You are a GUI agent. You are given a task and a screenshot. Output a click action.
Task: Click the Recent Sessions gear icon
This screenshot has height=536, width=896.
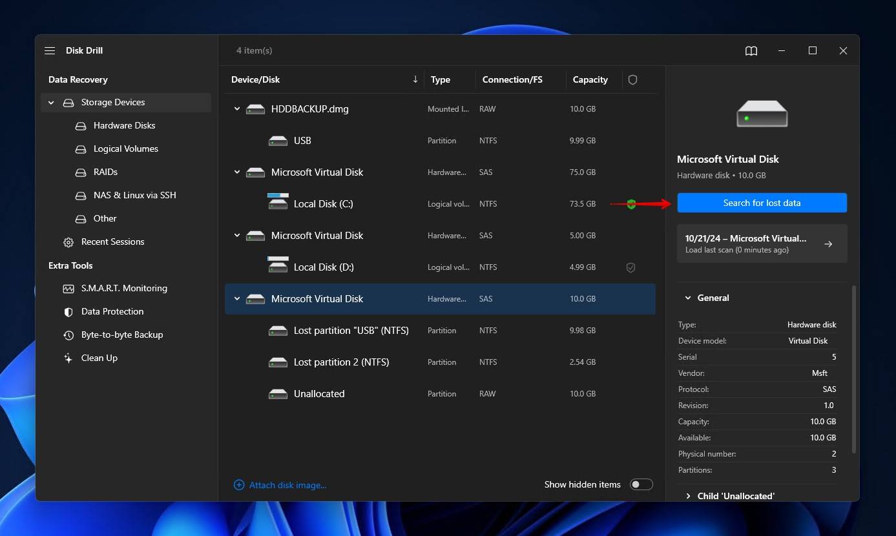[68, 242]
